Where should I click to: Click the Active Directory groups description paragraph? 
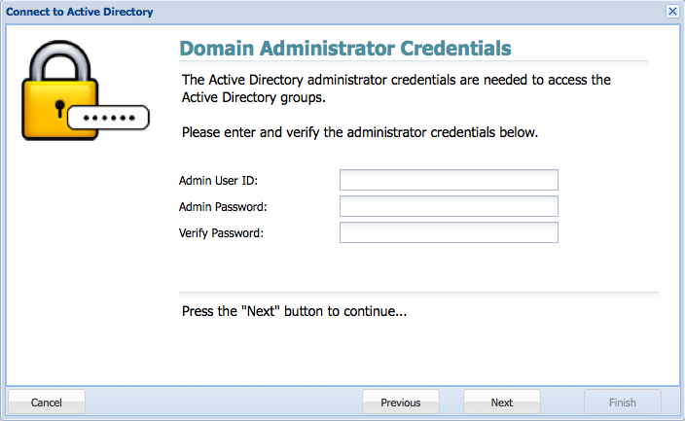396,88
